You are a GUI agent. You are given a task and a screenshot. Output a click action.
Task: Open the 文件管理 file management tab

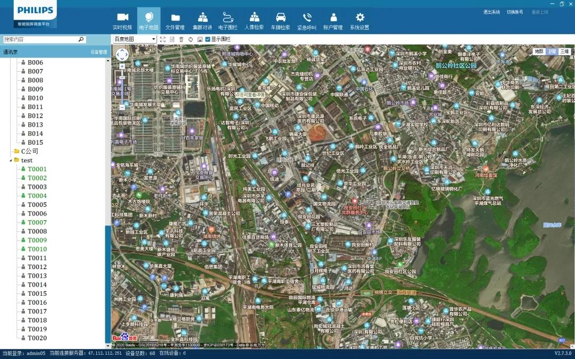175,21
